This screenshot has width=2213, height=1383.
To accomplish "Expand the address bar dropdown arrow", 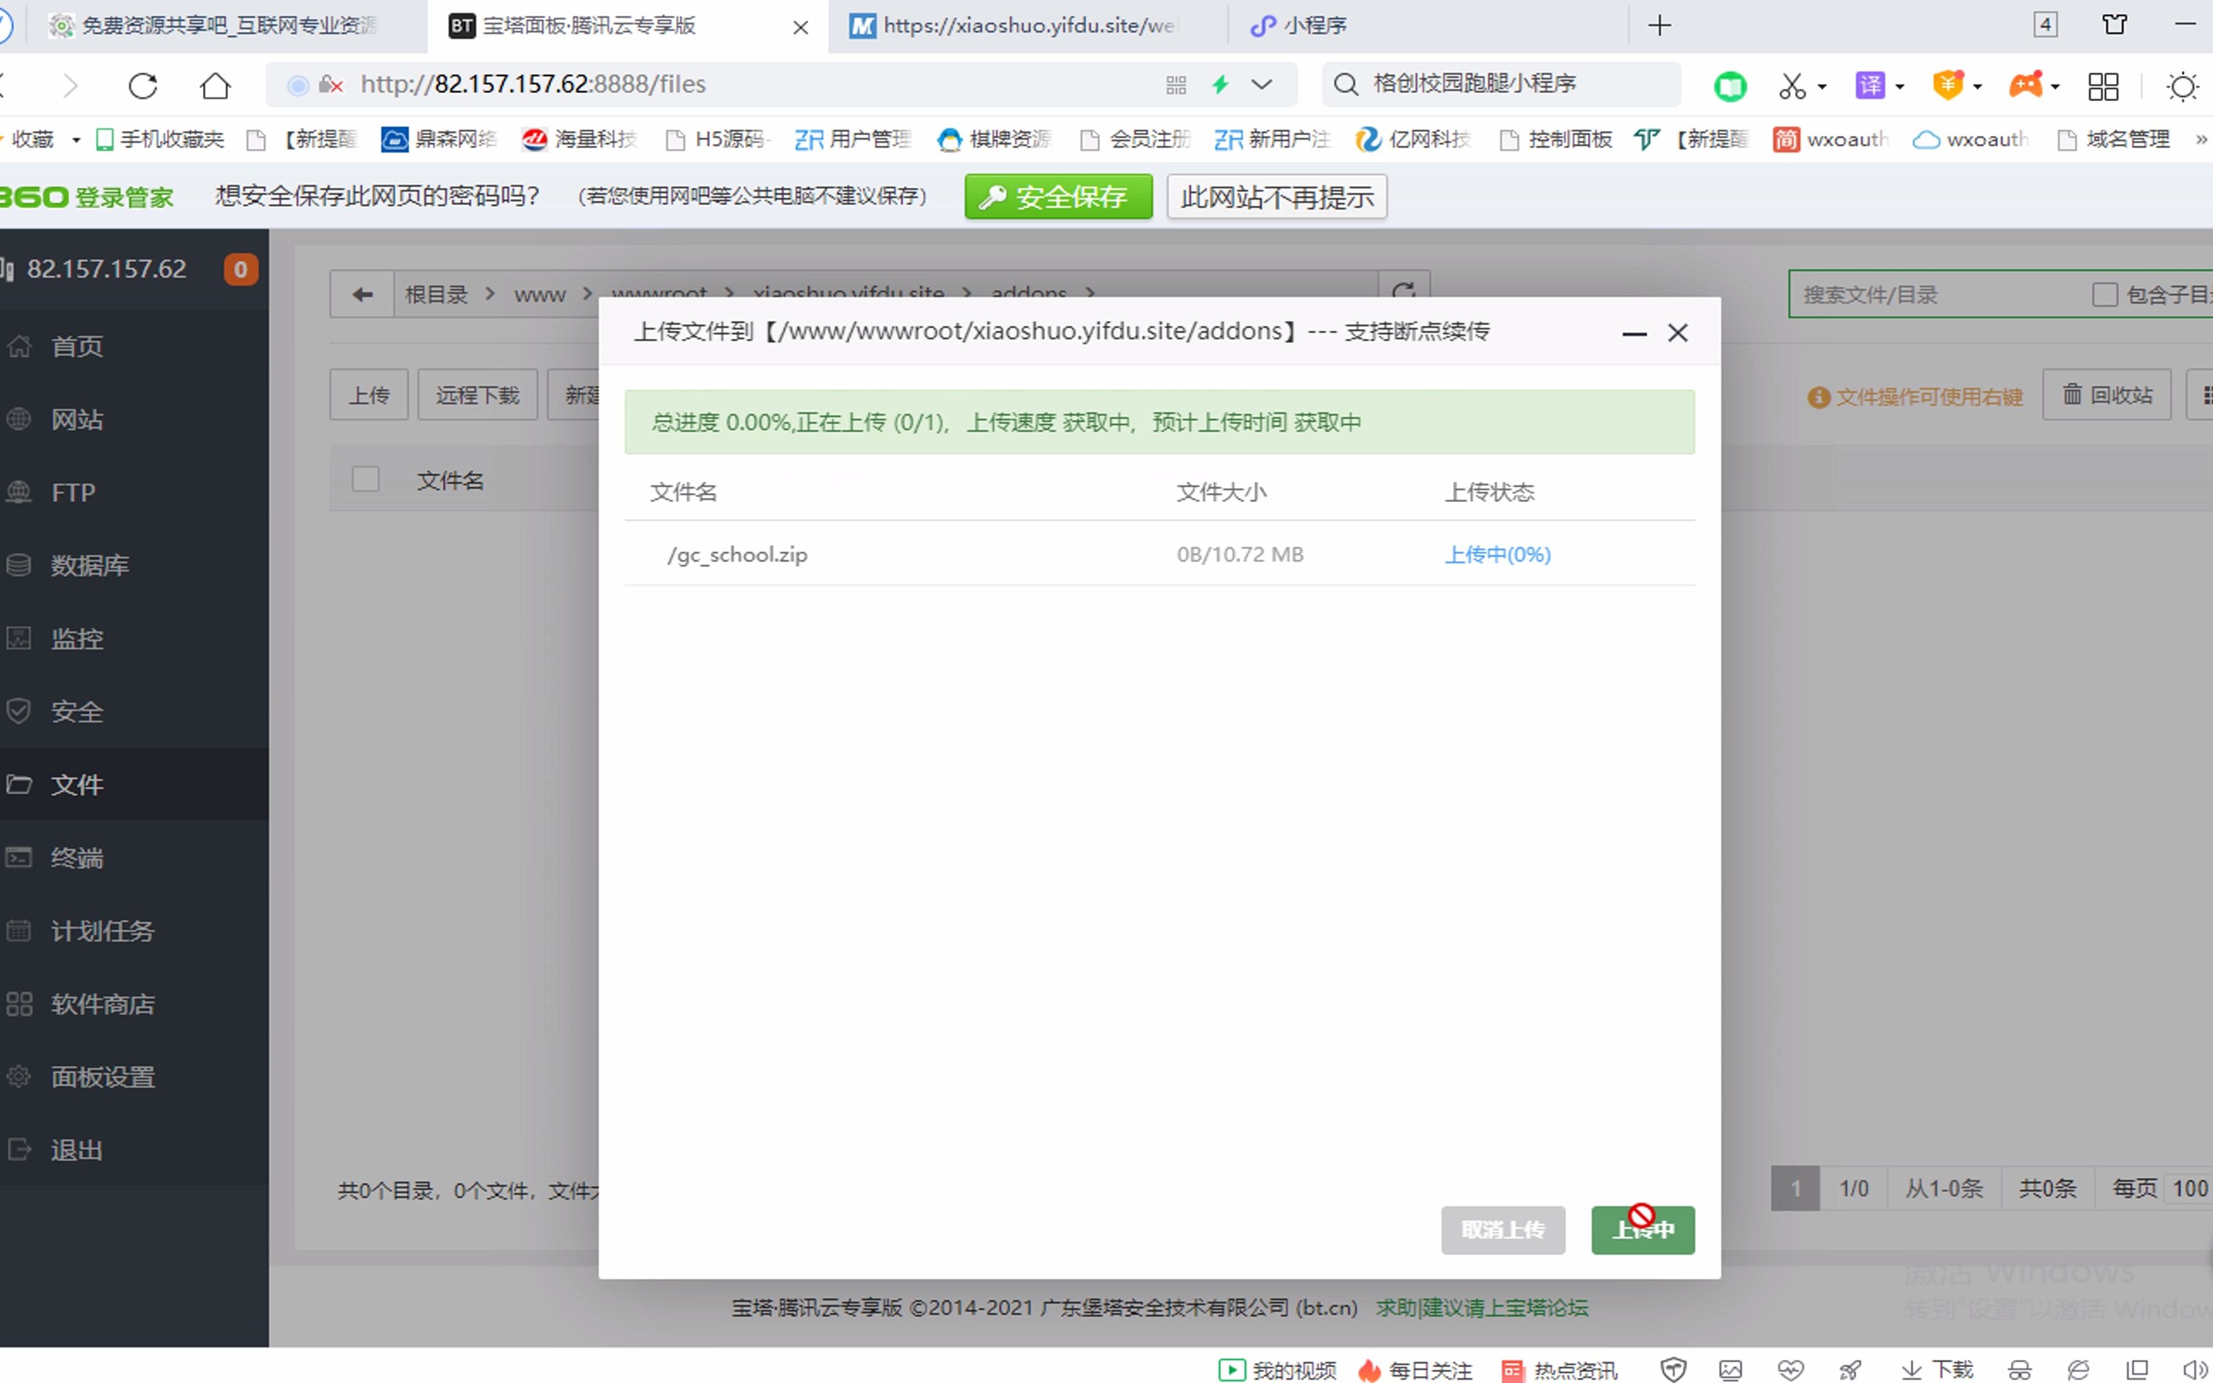I will coord(1262,85).
